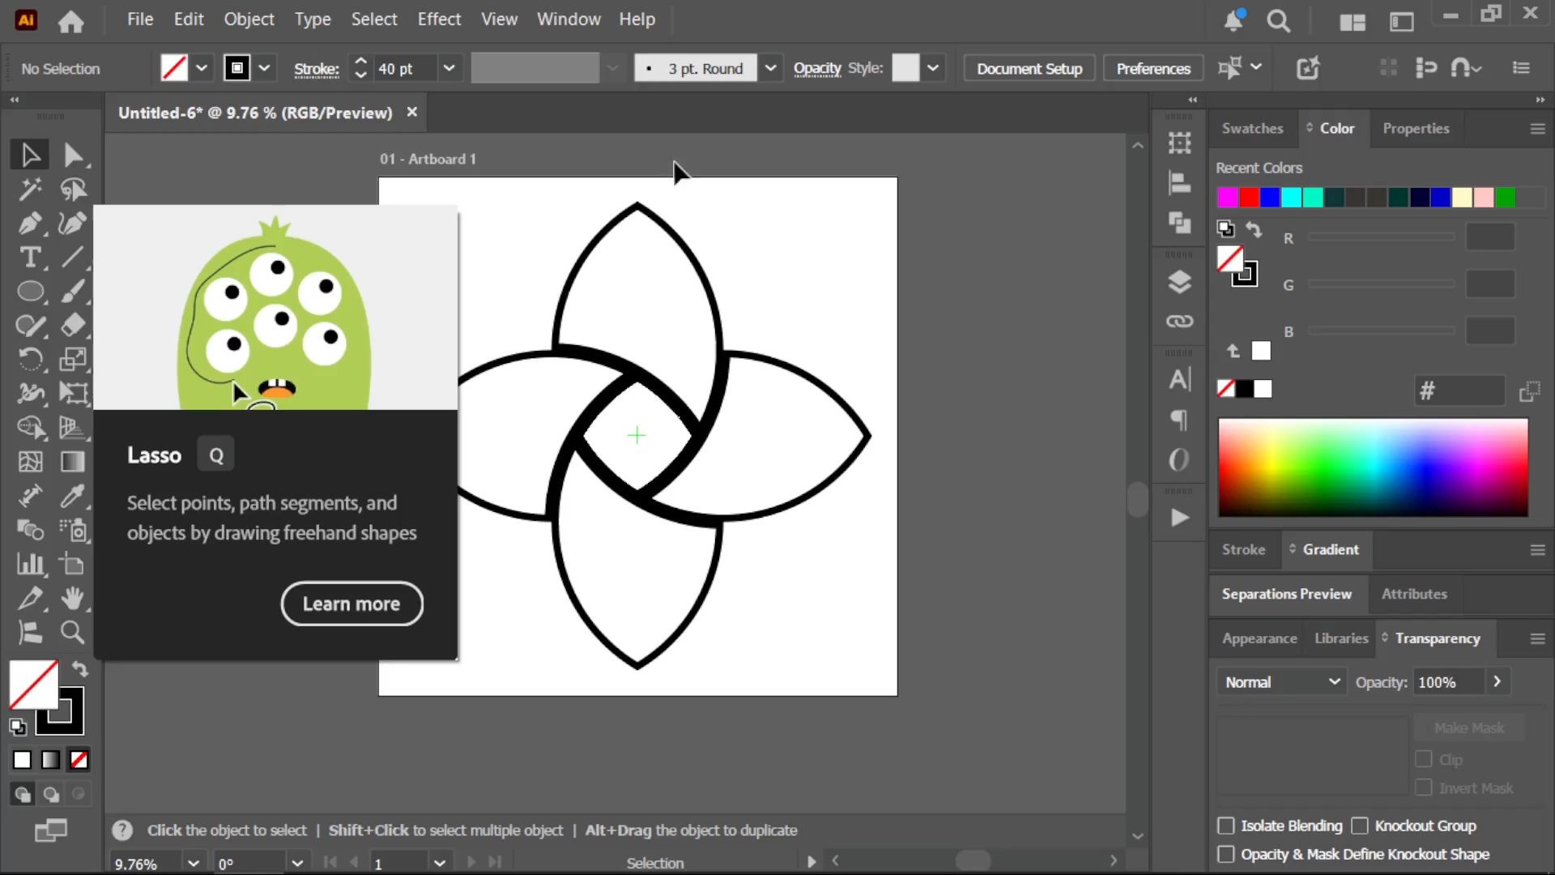Click the Color panel fill None box

1226,389
